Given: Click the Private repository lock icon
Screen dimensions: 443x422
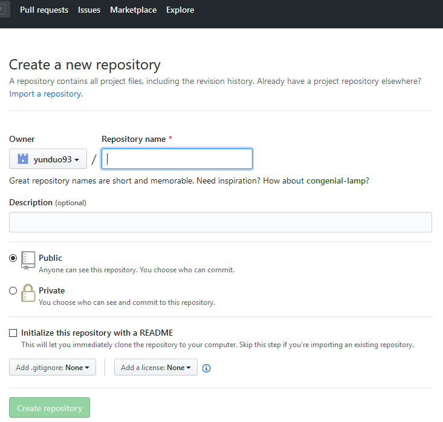Looking at the screenshot, I should [x=28, y=293].
